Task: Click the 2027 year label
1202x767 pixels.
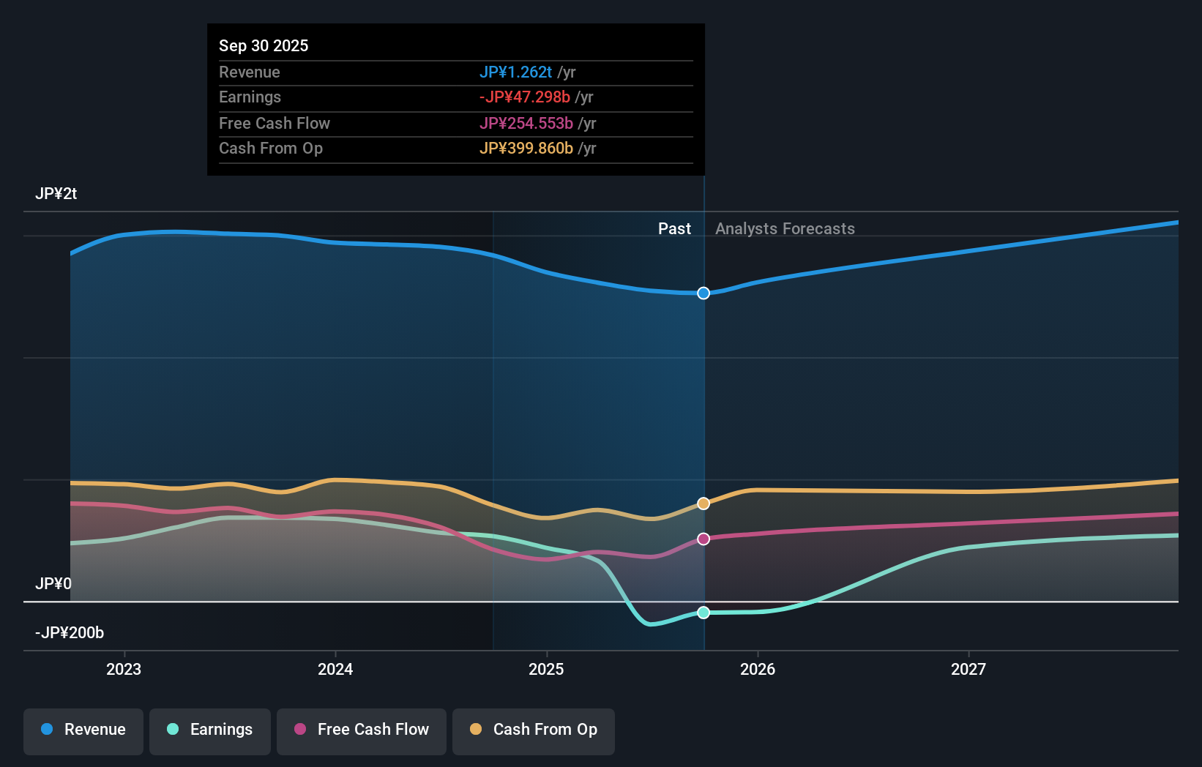Action: [x=969, y=668]
